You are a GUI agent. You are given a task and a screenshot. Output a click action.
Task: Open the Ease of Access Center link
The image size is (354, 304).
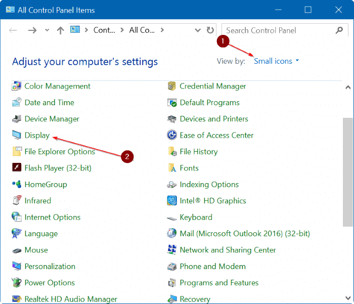click(216, 135)
